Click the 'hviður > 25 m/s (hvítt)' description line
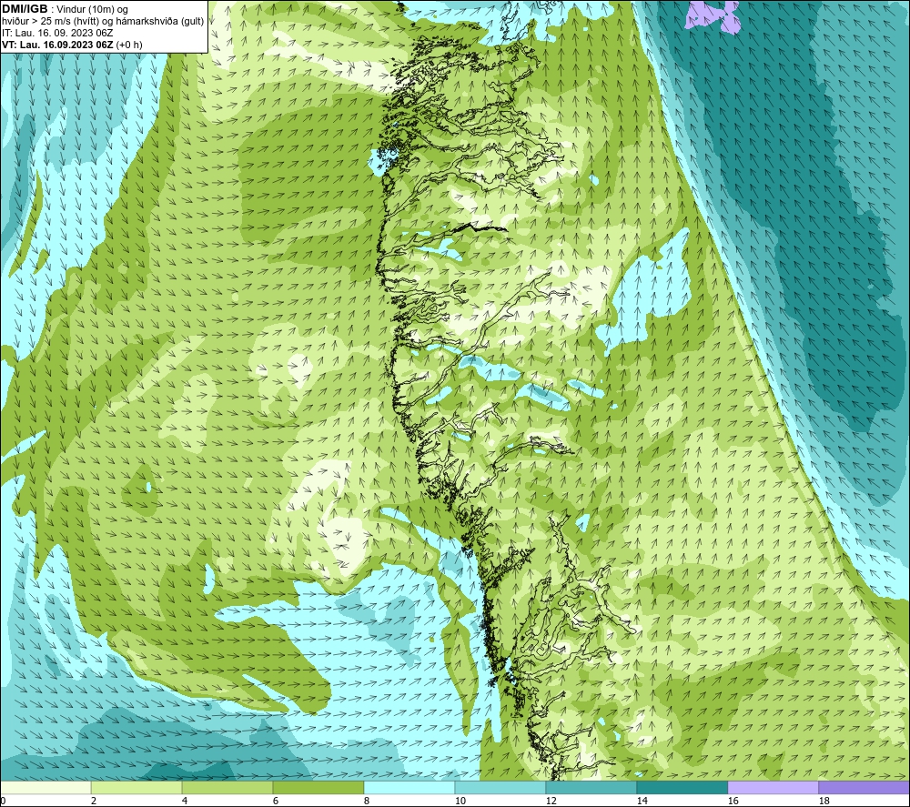910x807 pixels. pyautogui.click(x=103, y=22)
